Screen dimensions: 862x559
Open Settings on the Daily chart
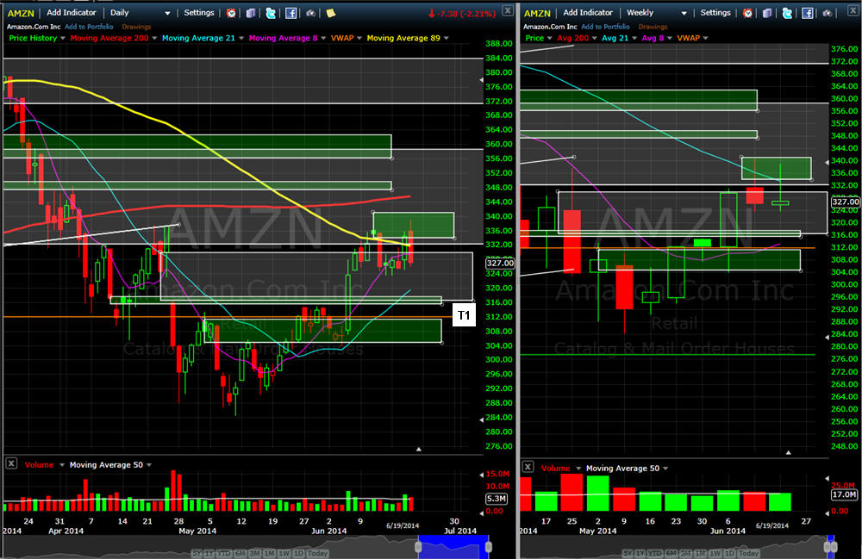[199, 13]
